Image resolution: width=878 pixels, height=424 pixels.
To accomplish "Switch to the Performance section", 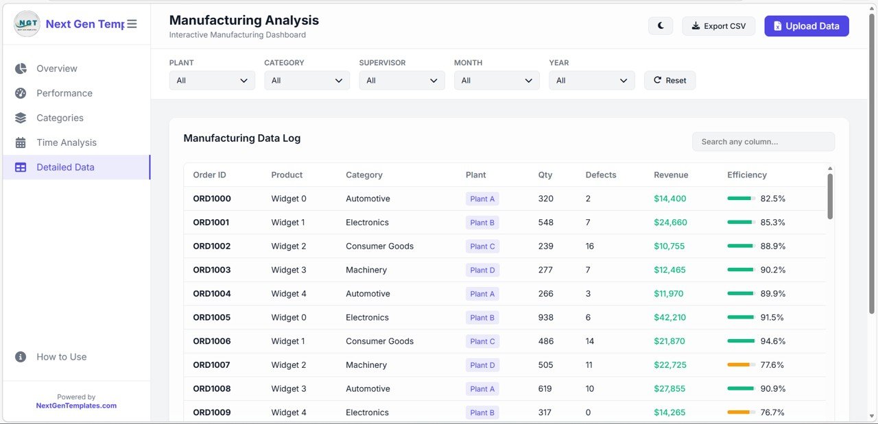I will (x=64, y=93).
